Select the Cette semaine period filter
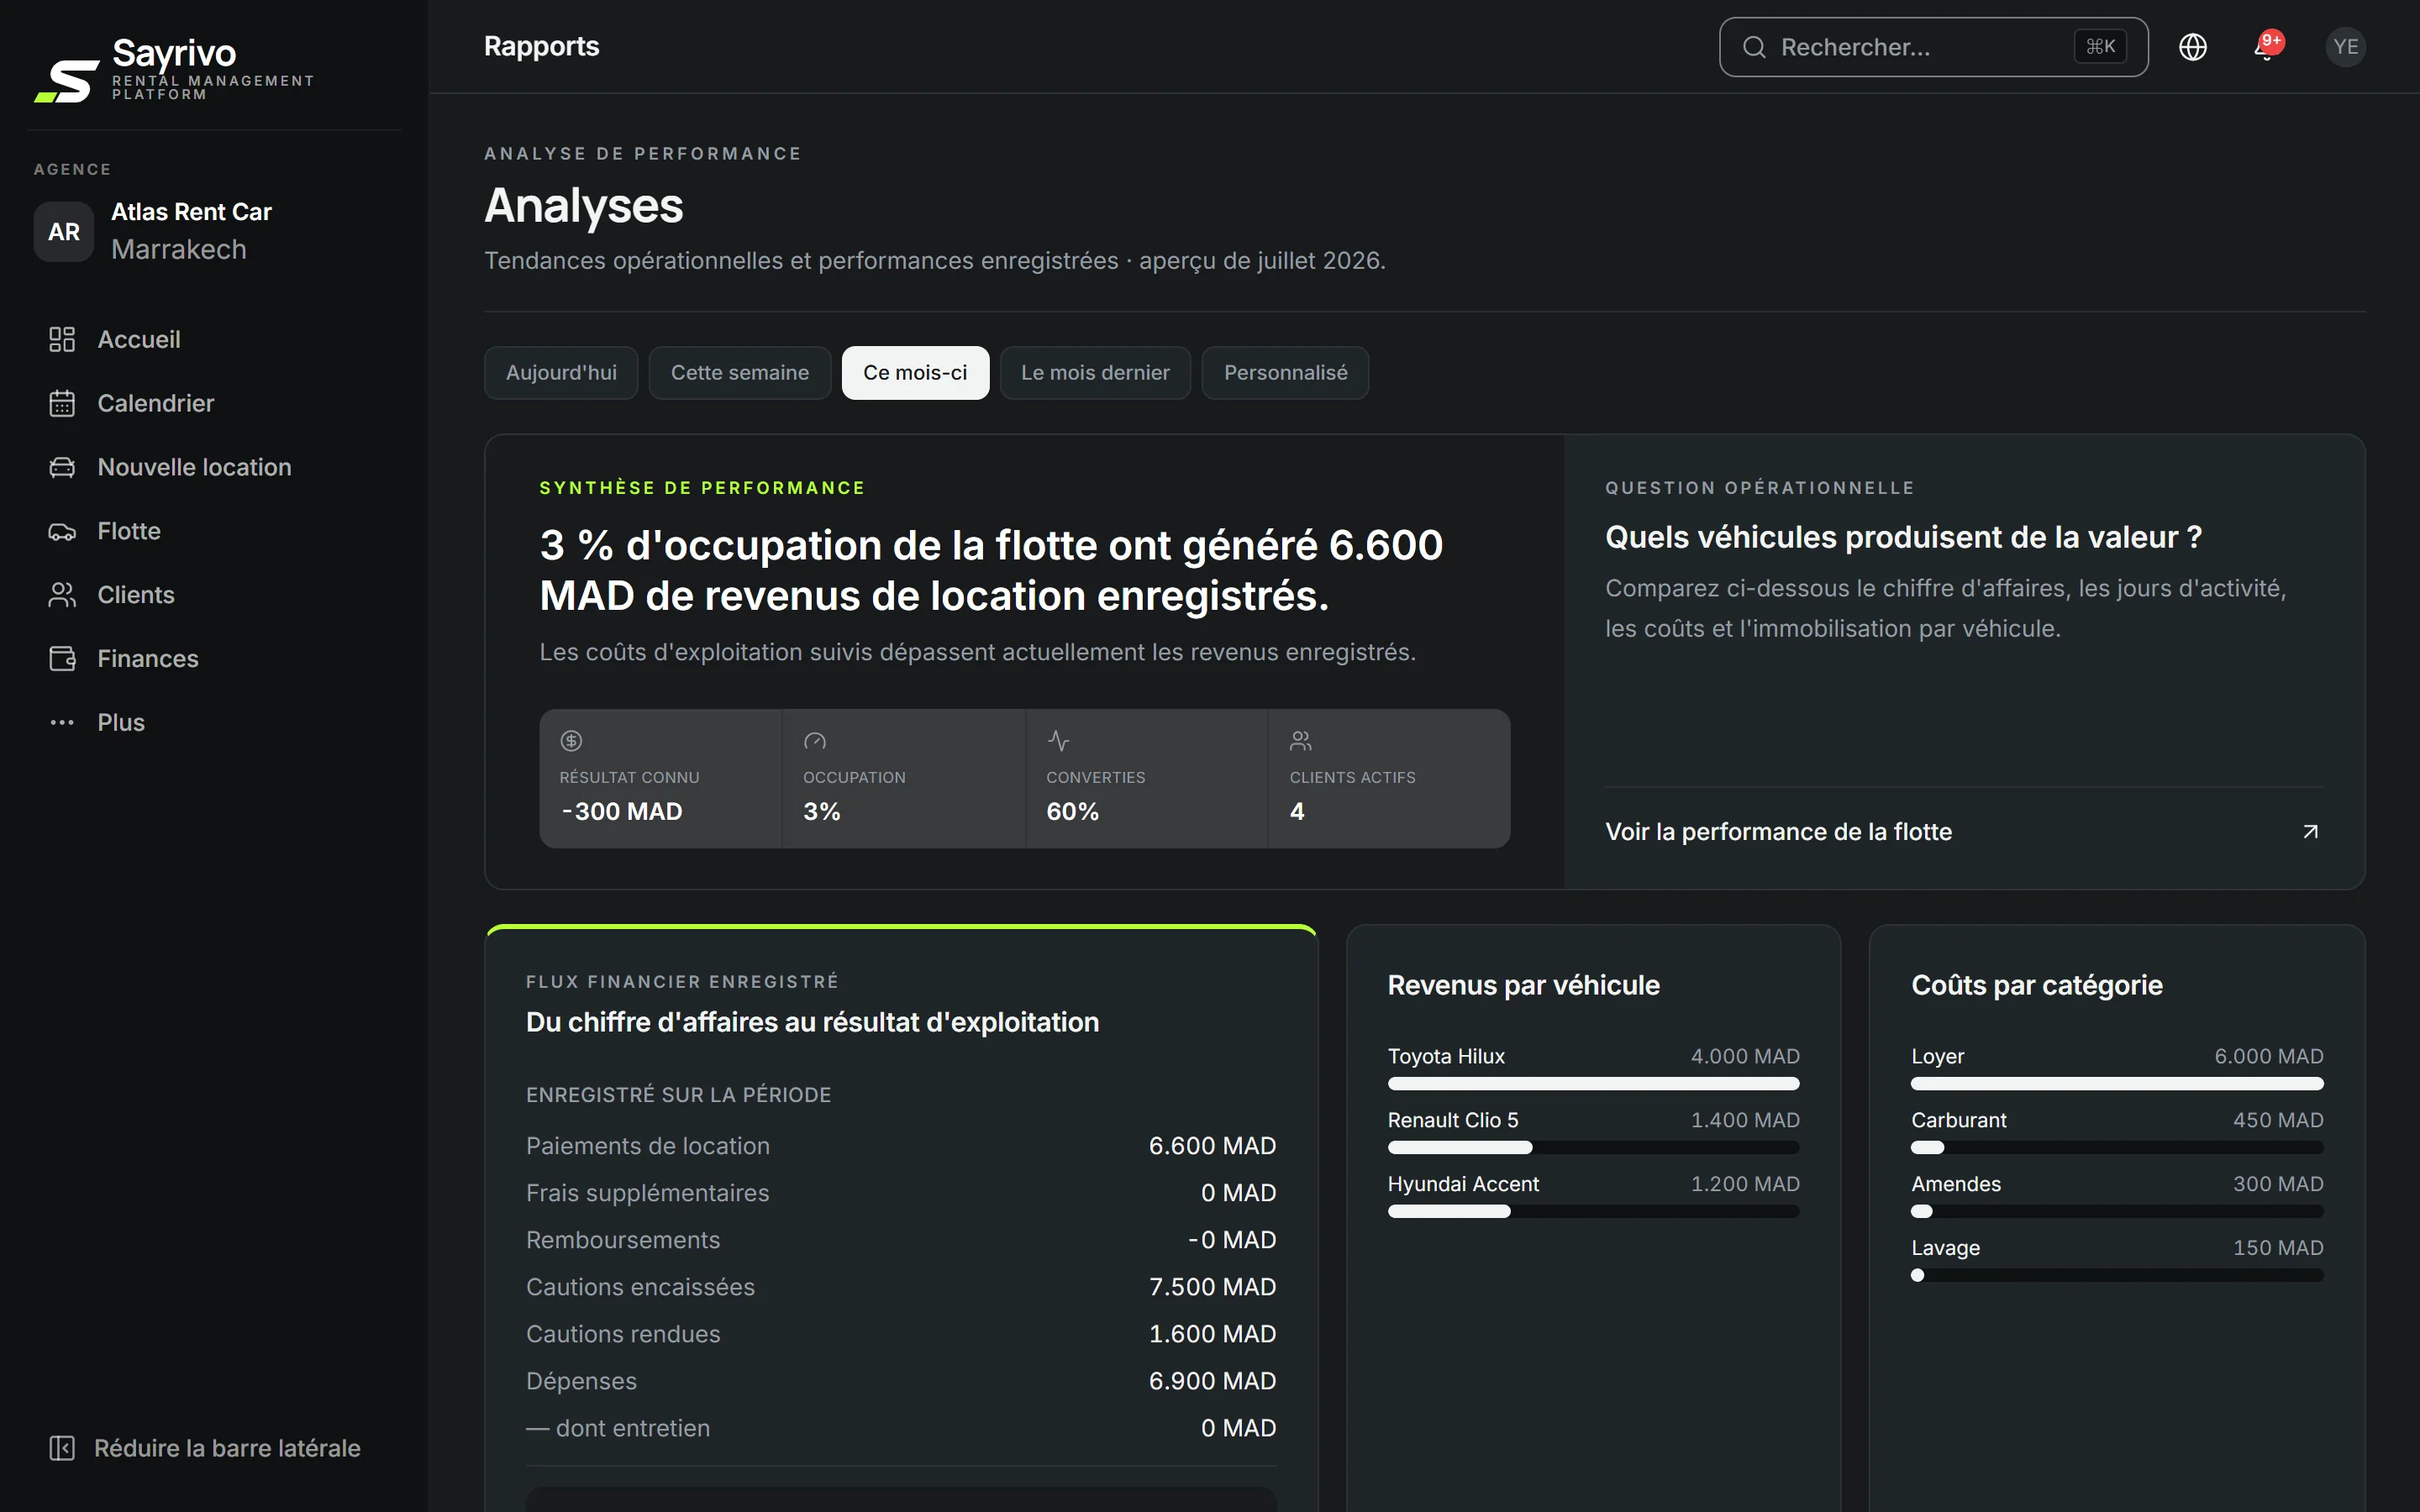Viewport: 2420px width, 1512px height. coord(740,373)
